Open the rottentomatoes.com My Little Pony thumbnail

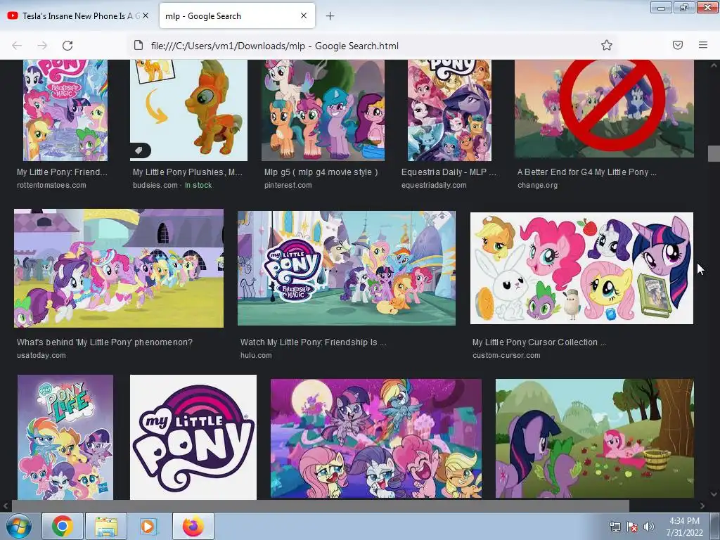[65, 110]
